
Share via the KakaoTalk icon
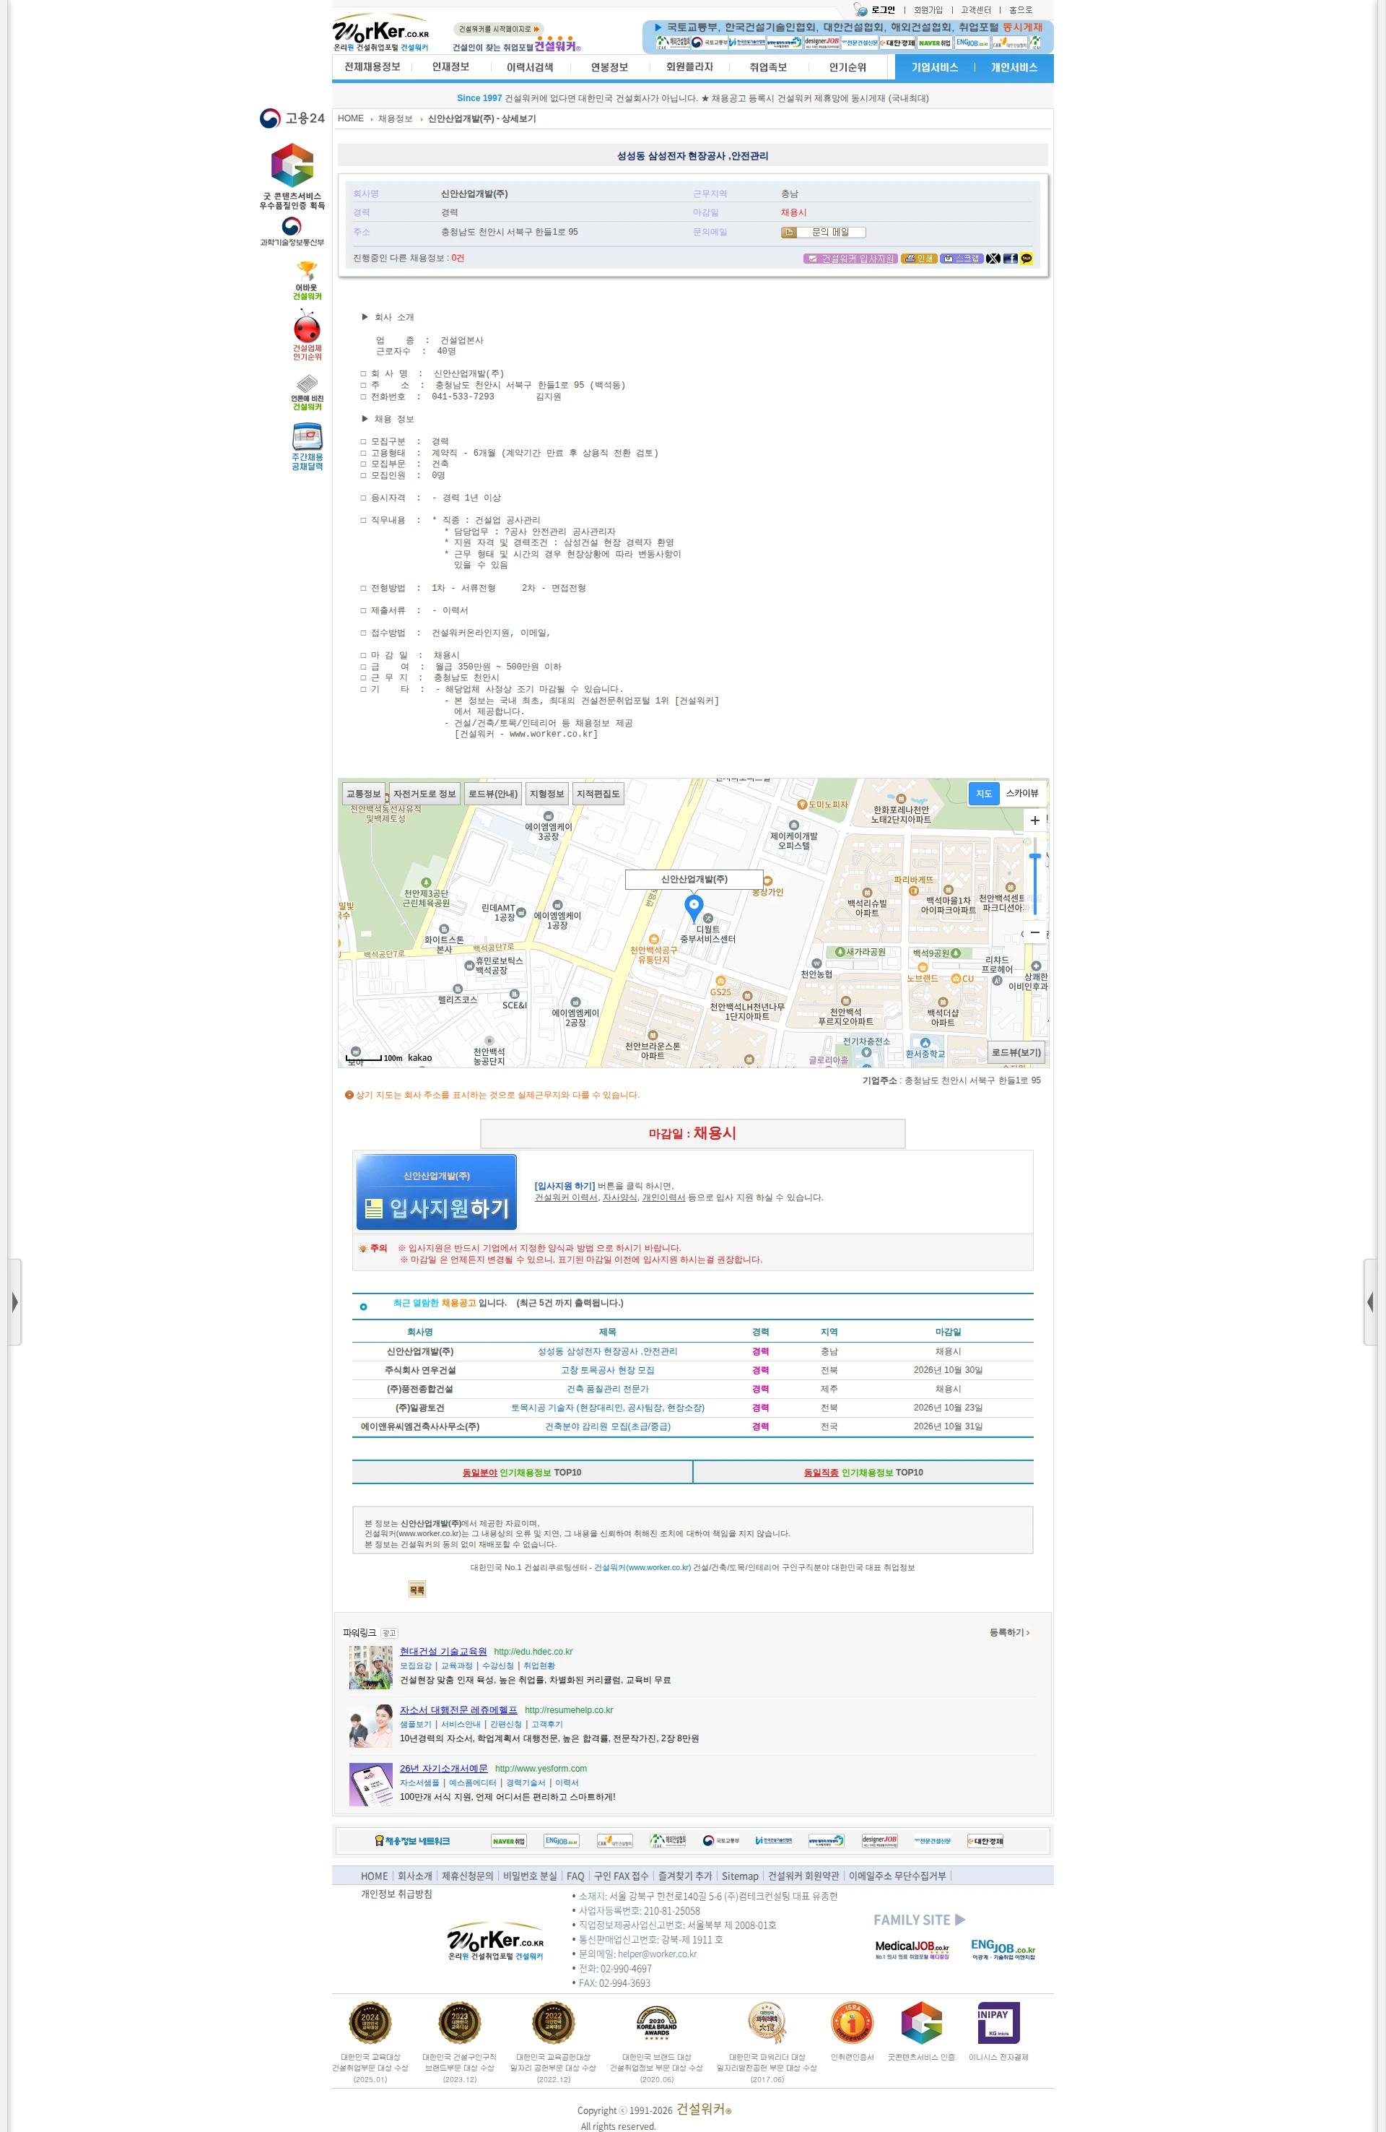pos(1026,258)
